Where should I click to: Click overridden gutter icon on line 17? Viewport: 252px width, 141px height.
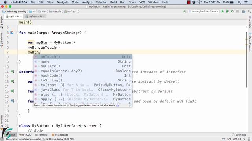[x=13, y=101]
